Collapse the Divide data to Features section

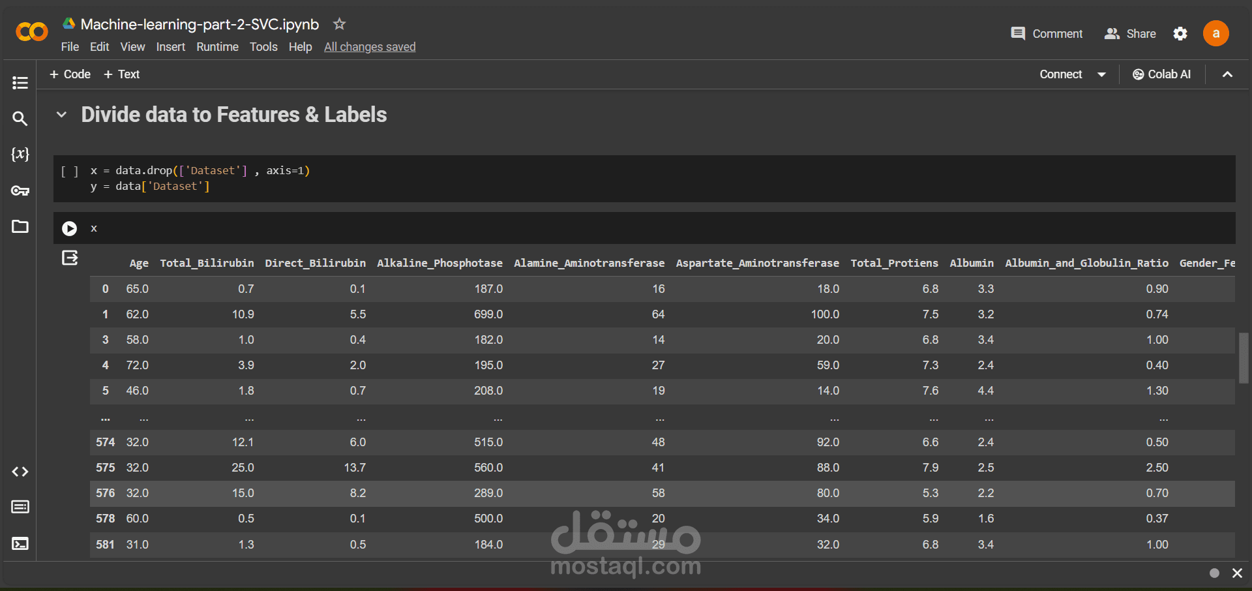coord(61,115)
